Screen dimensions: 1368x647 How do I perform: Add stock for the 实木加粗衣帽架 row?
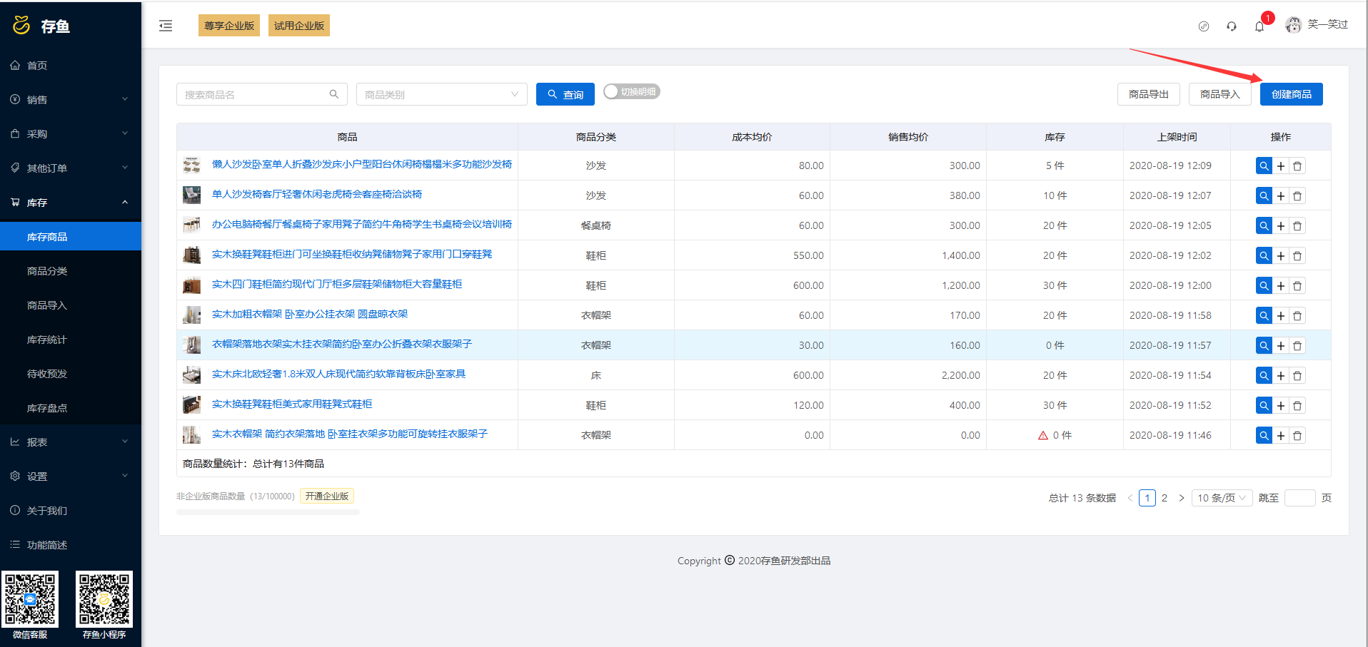1281,315
